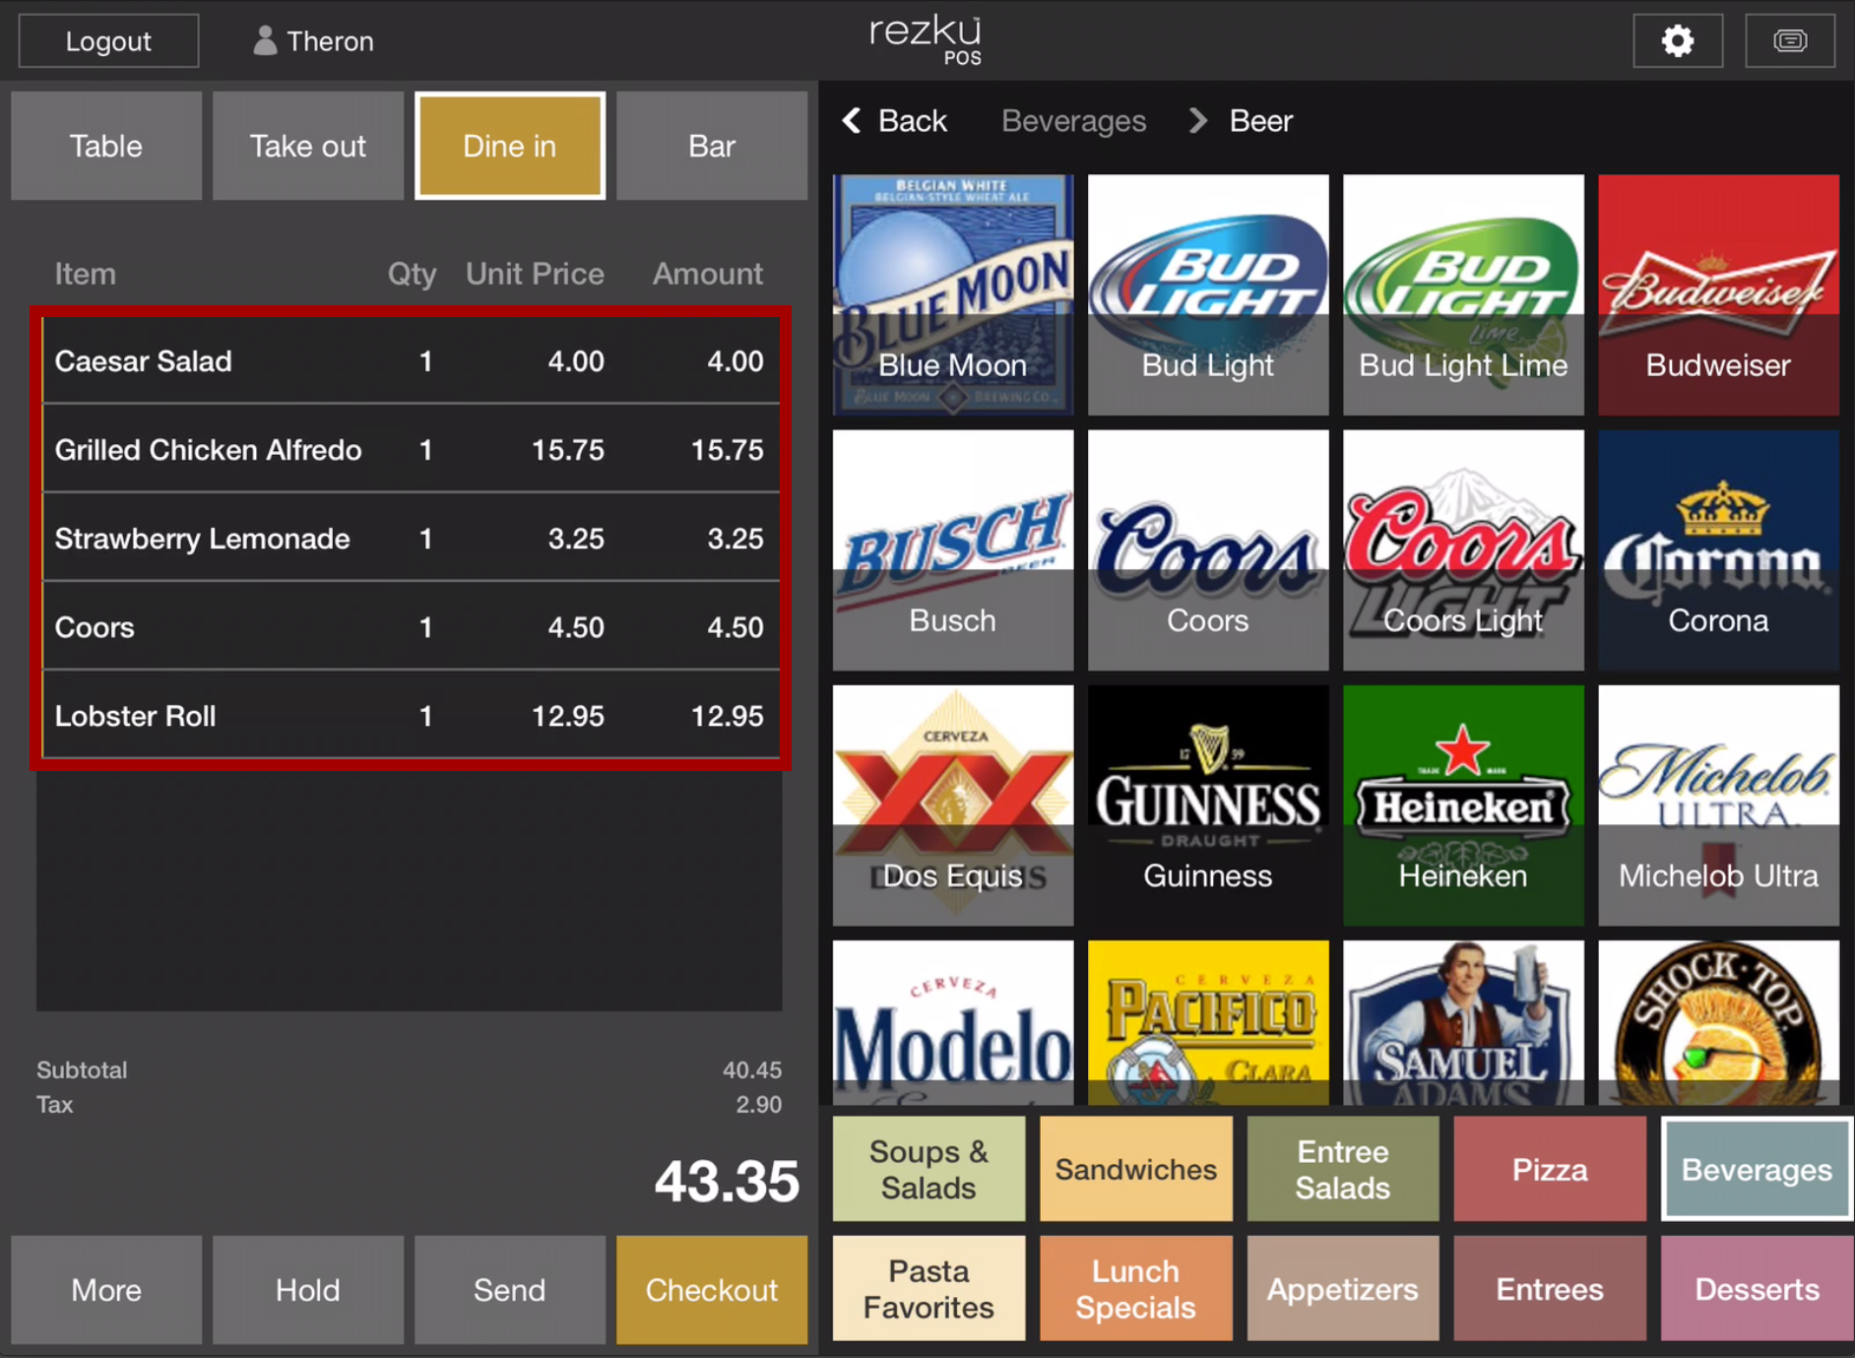Open the Appetizers category
This screenshot has width=1855, height=1358.
1343,1288
